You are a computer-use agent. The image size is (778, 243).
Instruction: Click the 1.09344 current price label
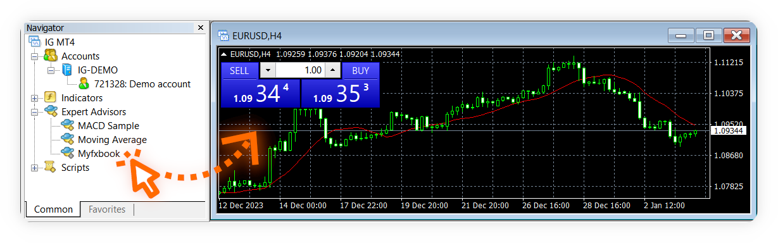point(727,131)
